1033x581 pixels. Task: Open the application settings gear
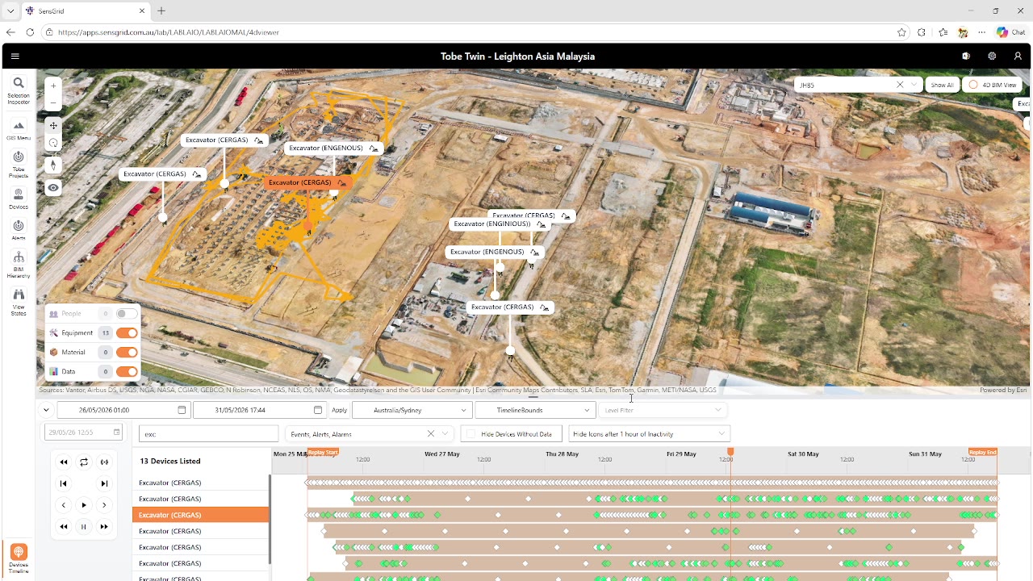(992, 56)
